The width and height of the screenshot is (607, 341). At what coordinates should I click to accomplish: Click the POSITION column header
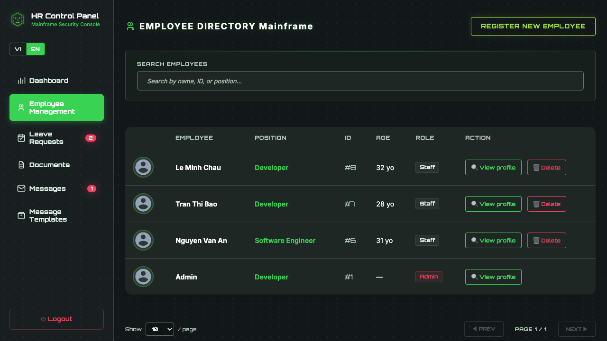(270, 138)
